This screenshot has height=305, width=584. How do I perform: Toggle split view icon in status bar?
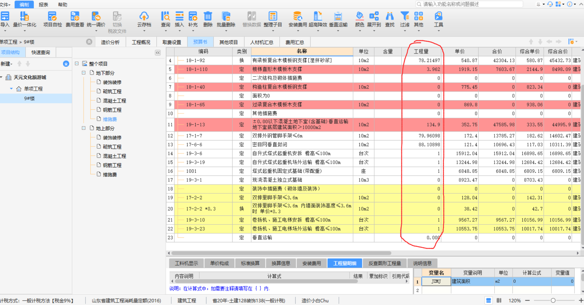coord(499,300)
